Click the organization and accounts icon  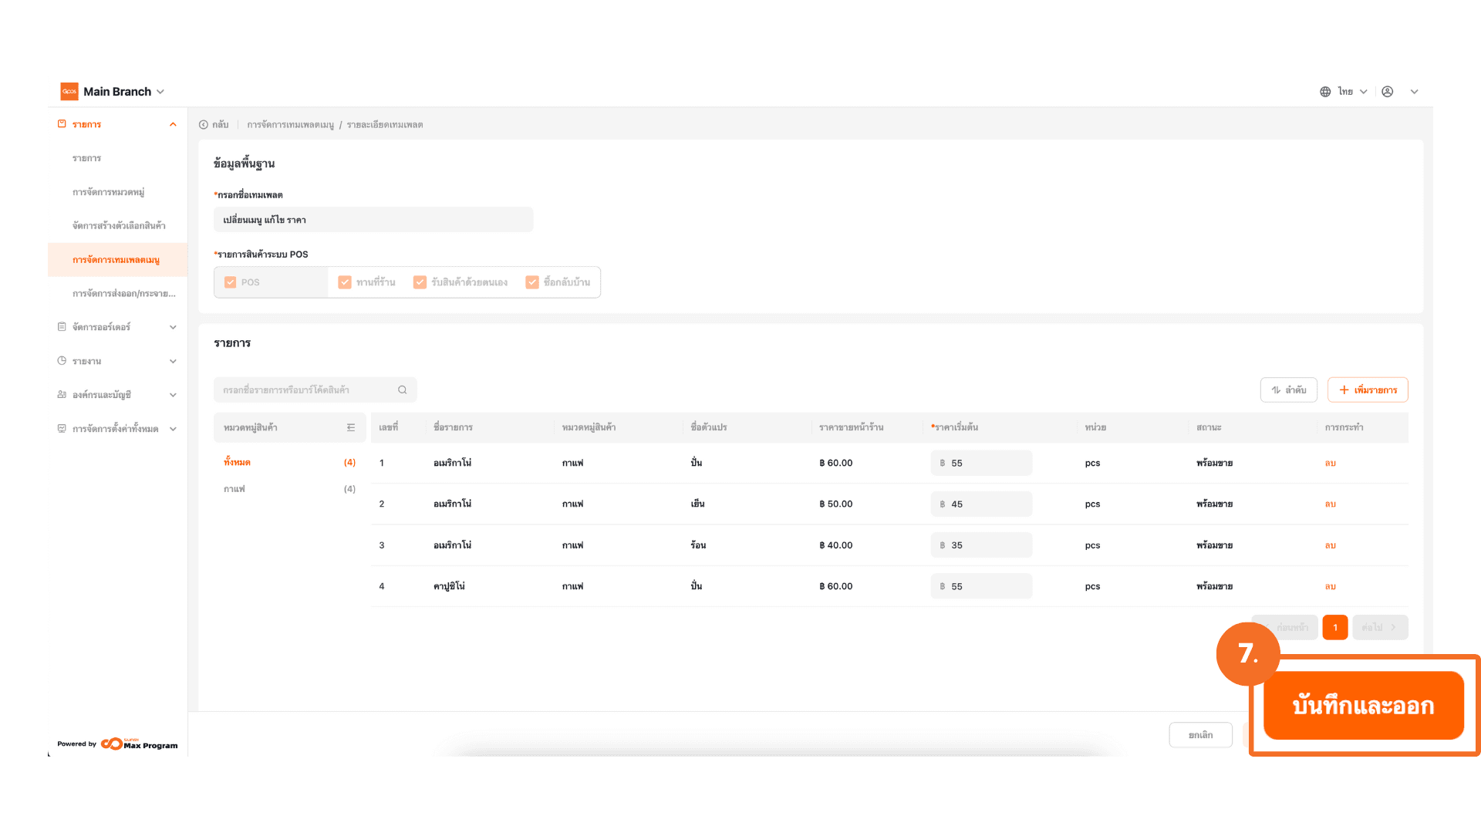62,395
